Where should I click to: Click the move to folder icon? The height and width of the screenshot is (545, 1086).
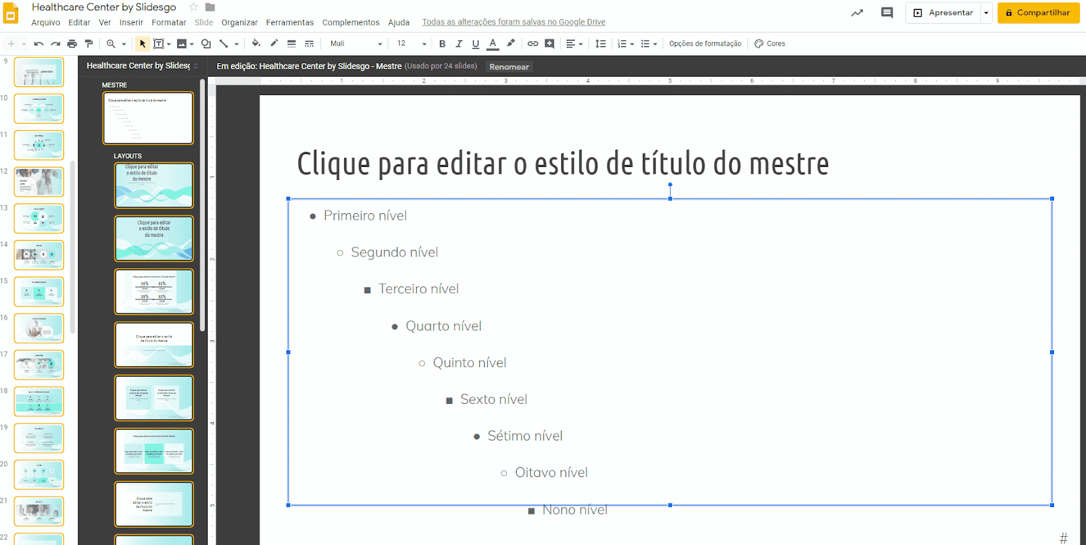(x=210, y=7)
